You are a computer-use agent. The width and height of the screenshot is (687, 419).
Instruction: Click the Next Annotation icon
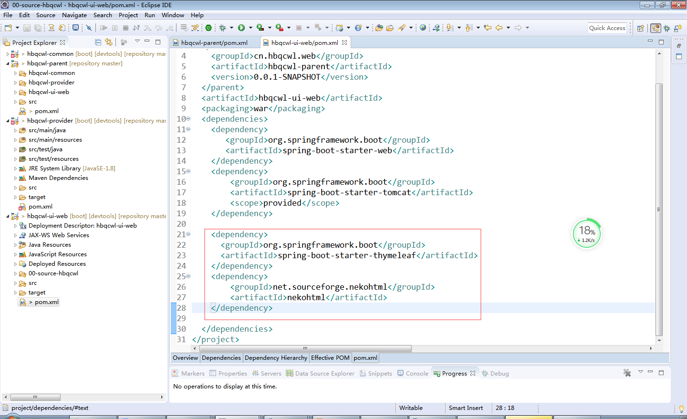pyautogui.click(x=449, y=28)
